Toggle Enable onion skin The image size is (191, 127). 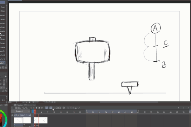(x=64, y=108)
